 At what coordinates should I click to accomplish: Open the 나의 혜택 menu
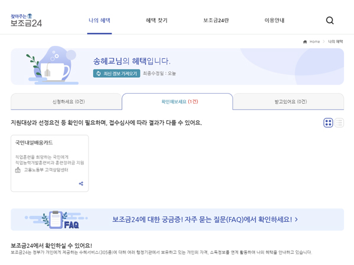pos(99,21)
